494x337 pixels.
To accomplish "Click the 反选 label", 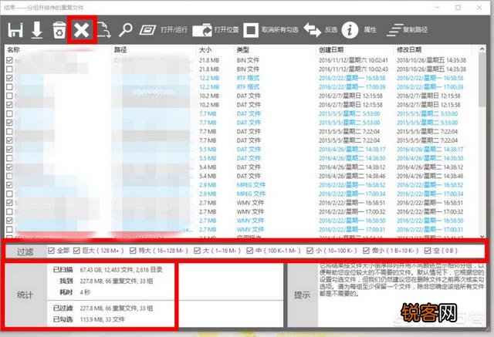I will [x=331, y=30].
